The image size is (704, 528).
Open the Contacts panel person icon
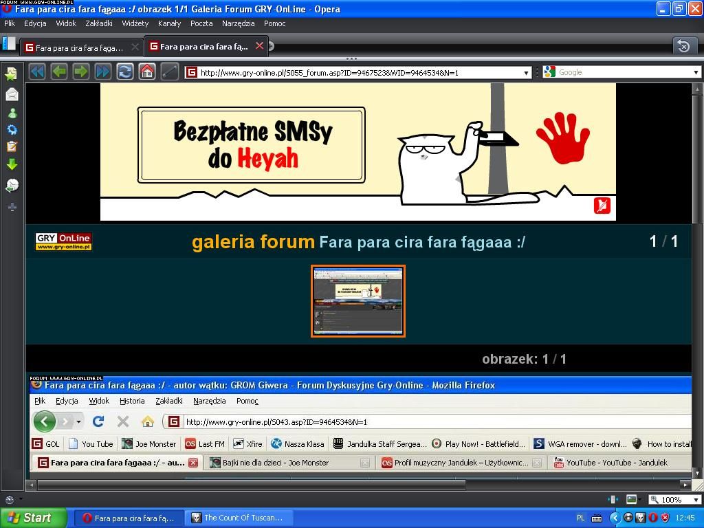(x=12, y=113)
